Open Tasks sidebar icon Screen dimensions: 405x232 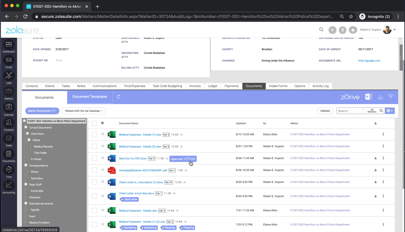9,138
